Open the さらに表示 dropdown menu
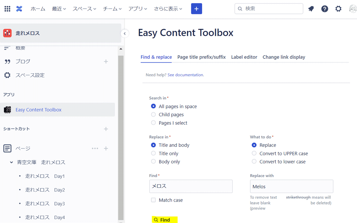This screenshot has width=357, height=223. (168, 9)
